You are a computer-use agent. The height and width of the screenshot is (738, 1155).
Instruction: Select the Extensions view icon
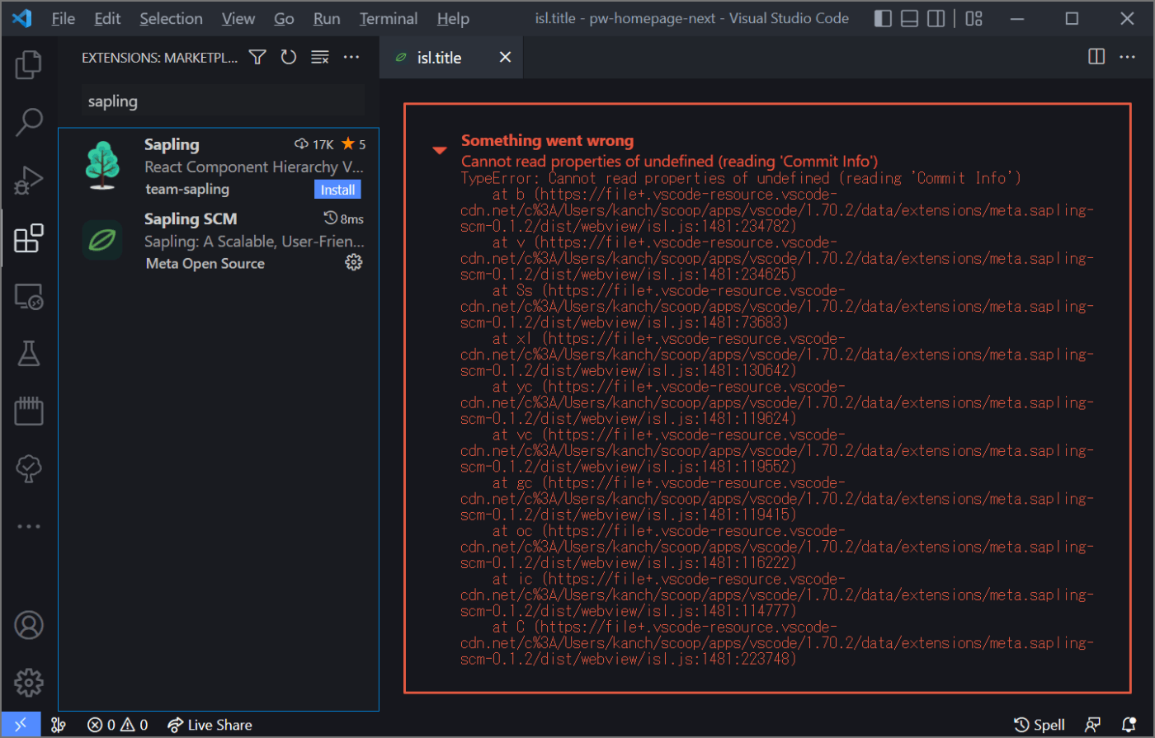[x=29, y=238]
